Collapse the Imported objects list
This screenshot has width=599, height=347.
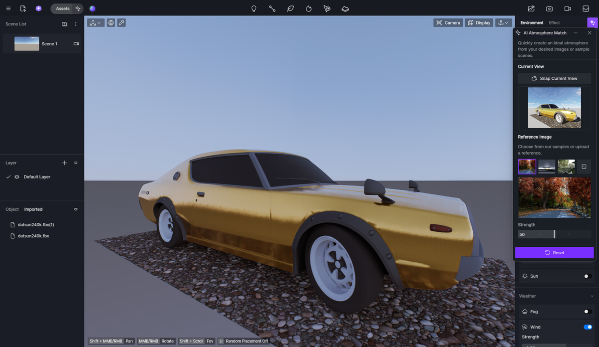point(76,209)
